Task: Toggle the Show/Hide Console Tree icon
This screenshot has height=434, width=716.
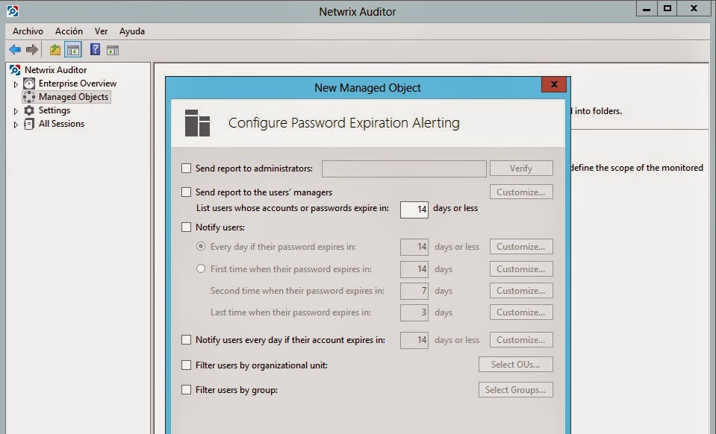Action: click(x=73, y=50)
